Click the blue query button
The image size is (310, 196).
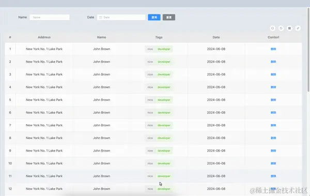click(154, 18)
